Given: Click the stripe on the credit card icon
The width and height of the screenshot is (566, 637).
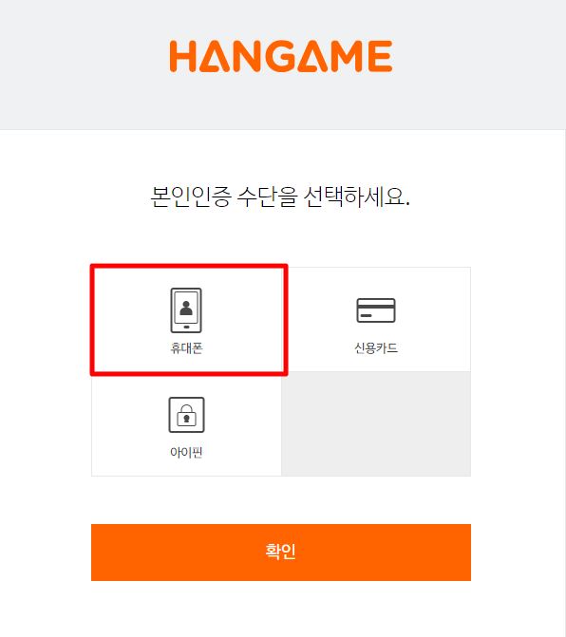Looking at the screenshot, I should pos(376,306).
